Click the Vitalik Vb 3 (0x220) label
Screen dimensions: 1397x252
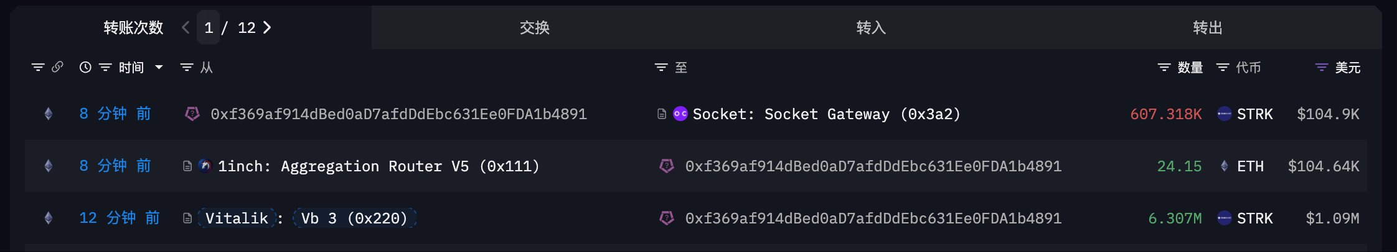[x=306, y=218]
